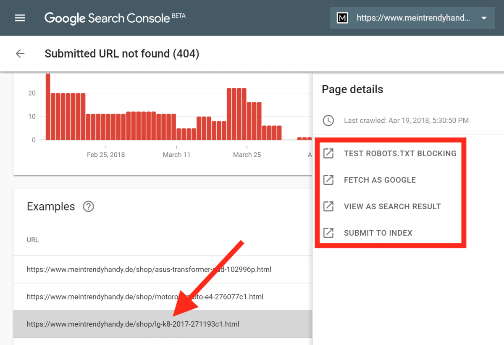The width and height of the screenshot is (504, 345).
Task: Click the Google Search Console logo
Action: (x=115, y=18)
